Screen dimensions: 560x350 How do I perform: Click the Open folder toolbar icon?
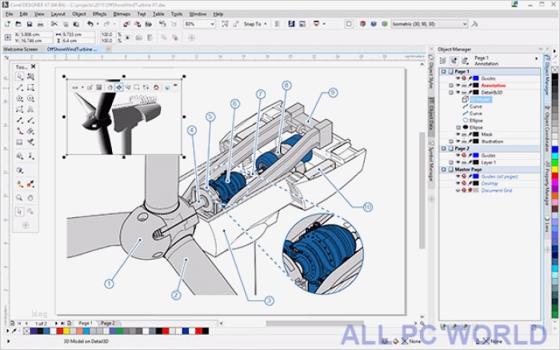pyautogui.click(x=18, y=24)
